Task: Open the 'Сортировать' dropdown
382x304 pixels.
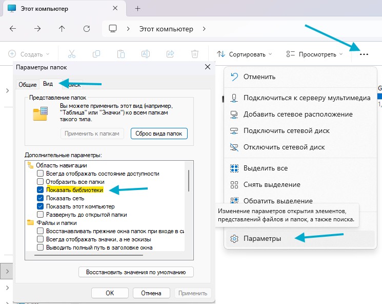Action: [245, 54]
